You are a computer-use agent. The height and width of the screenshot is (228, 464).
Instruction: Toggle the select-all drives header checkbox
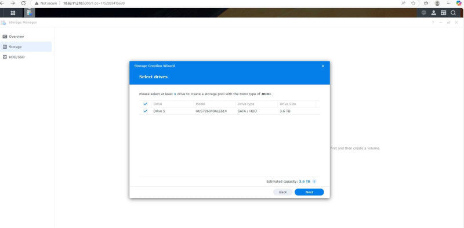coord(146,104)
